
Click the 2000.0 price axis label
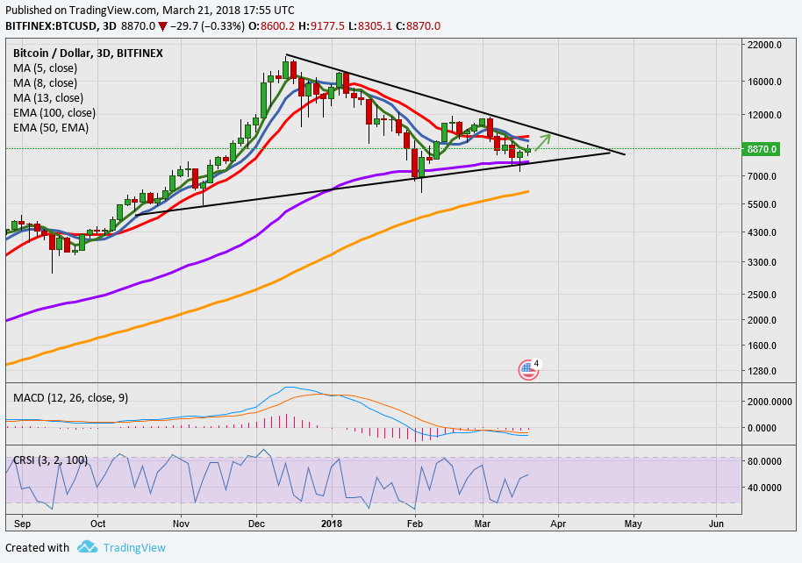click(x=762, y=320)
